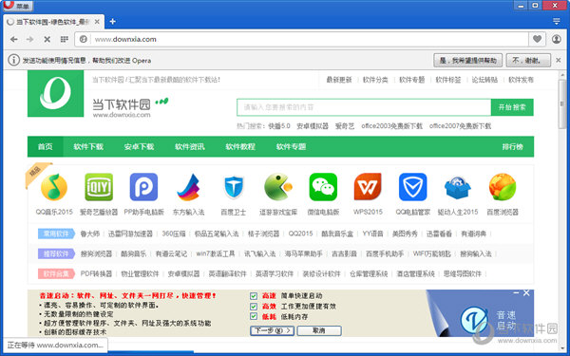The width and height of the screenshot is (570, 356).
Task: Toggle the 高速 checkbox
Action: coord(254,295)
